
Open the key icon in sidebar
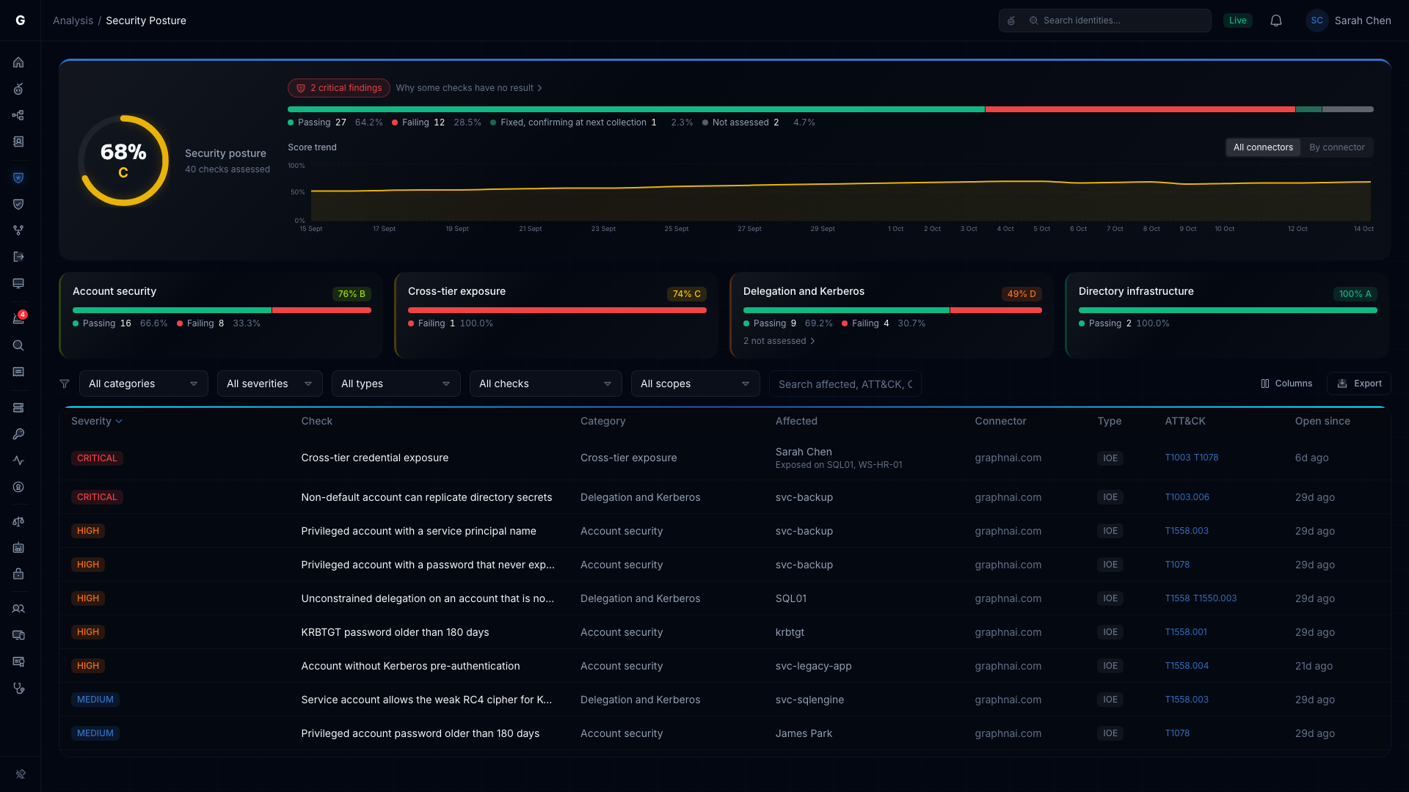click(x=19, y=434)
